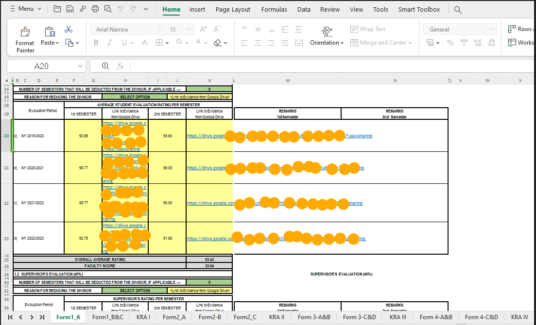Open Print Preview icon
536x325 pixels.
tap(108, 9)
